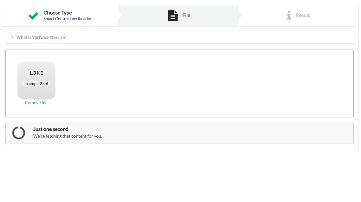Viewport: 361px width, 202px height.
Task: Click the 1.3 KB file size label
Action: pyautogui.click(x=36, y=73)
